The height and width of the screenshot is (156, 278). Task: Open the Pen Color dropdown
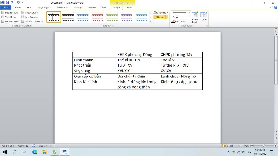179,21
